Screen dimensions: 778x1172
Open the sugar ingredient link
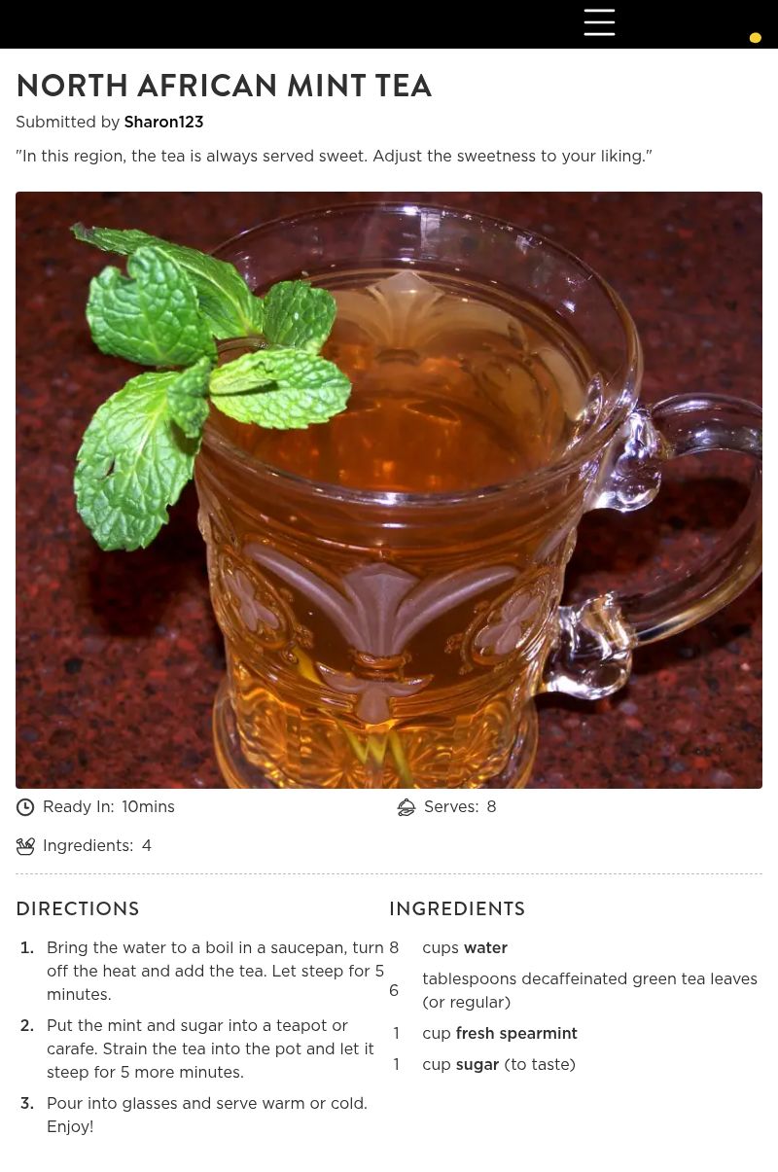tap(477, 1065)
